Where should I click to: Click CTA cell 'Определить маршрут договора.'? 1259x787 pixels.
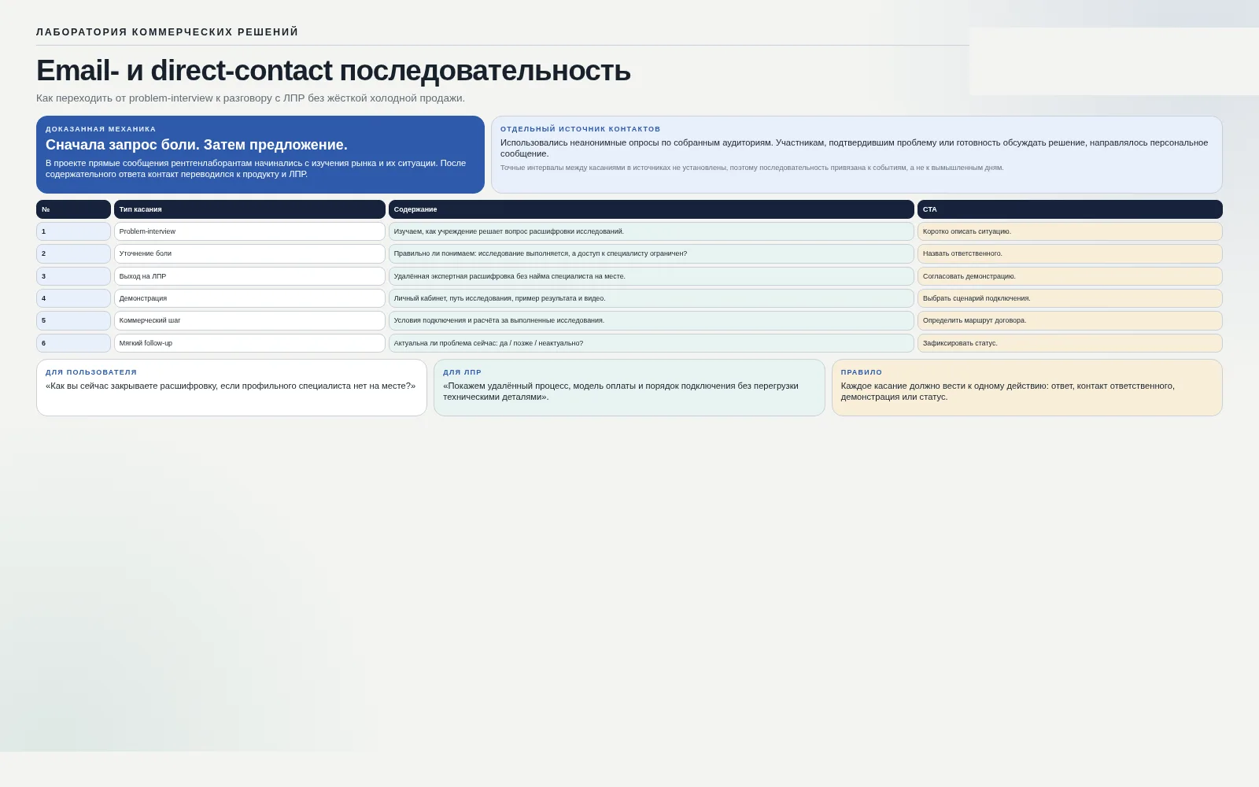click(x=1069, y=320)
